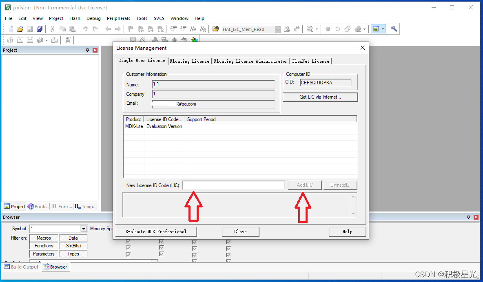Switch to the FlexNet License tab
The image size is (483, 282).
click(x=310, y=61)
